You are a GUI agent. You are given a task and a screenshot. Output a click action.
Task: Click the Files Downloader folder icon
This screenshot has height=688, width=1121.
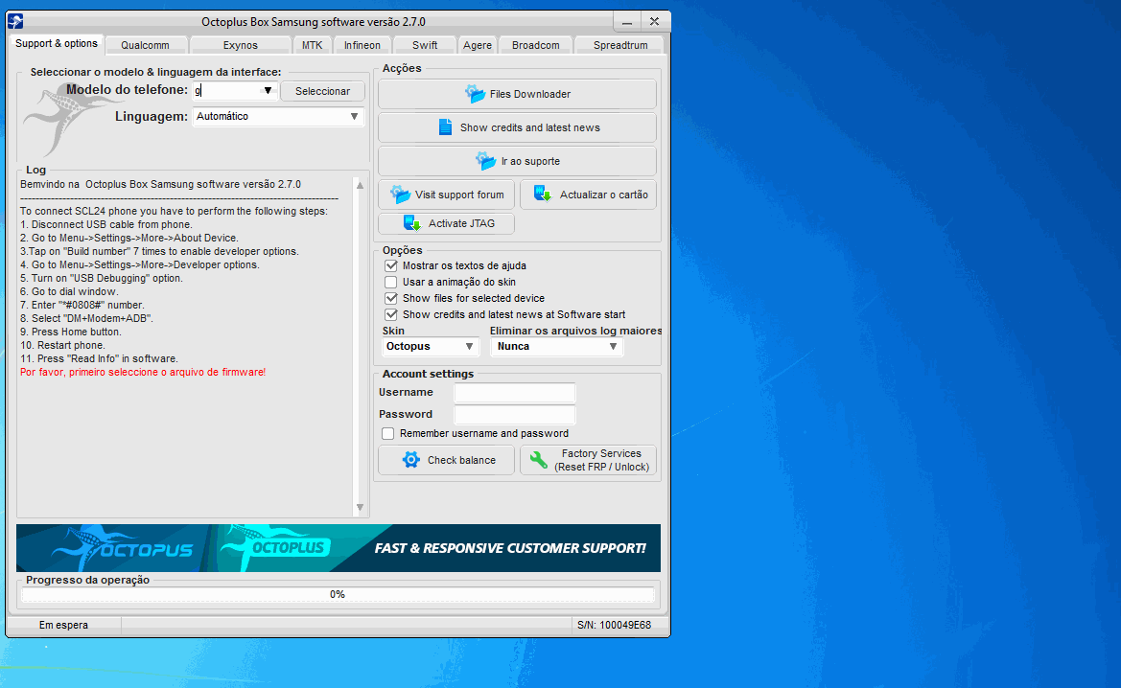coord(475,94)
